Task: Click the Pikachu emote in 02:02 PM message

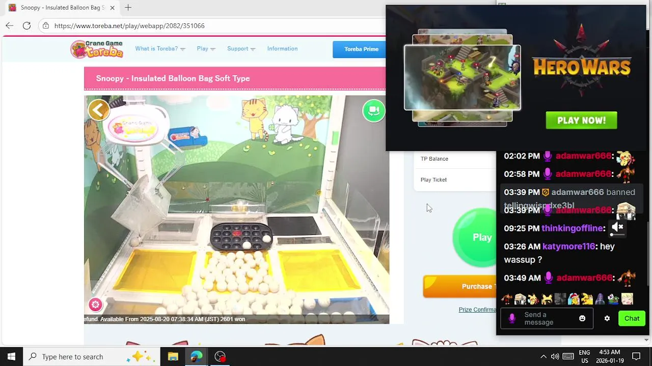Action: coord(626,158)
